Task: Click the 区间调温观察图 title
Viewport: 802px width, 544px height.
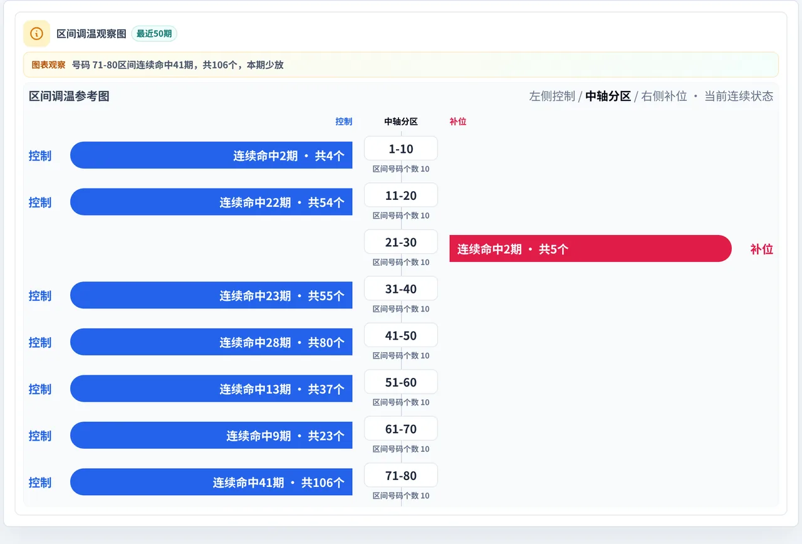Action: [x=91, y=33]
